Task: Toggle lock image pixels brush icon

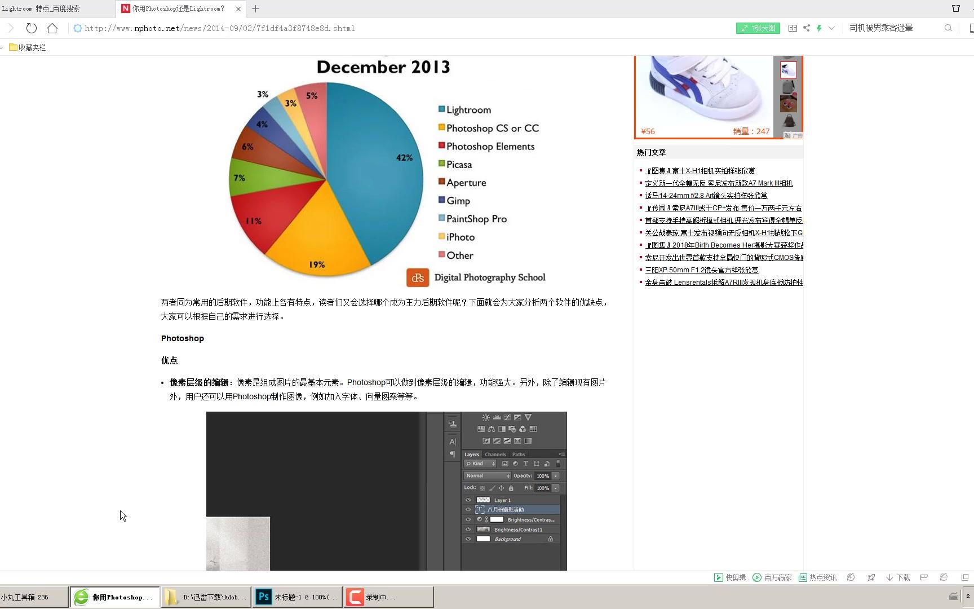Action: (x=492, y=488)
